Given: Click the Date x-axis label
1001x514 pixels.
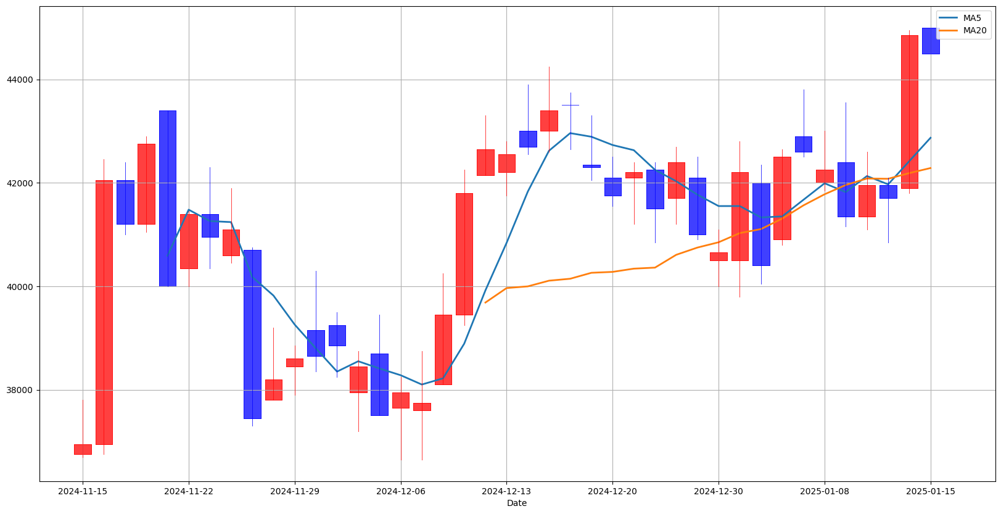Looking at the screenshot, I should coord(517,504).
